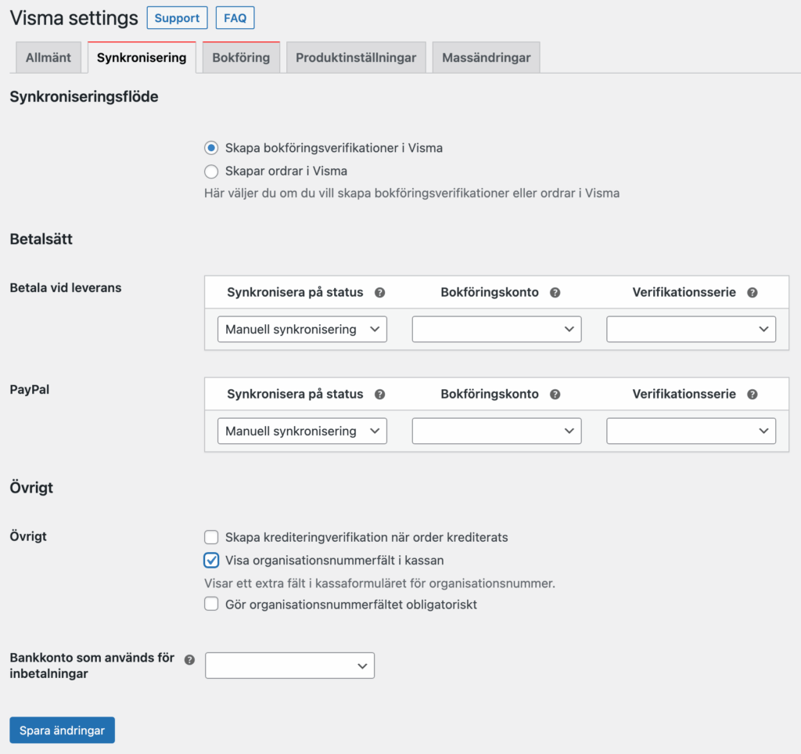Show help for PayPal Verifikationsserie column
Viewport: 801px width, 754px height.
pyautogui.click(x=752, y=394)
